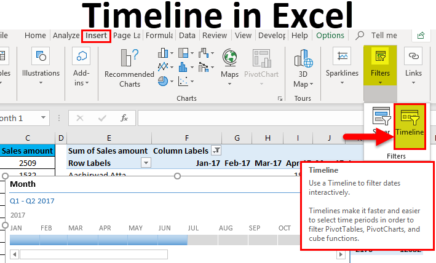Go to the Data tab
The image size is (436, 263).
pyautogui.click(x=187, y=36)
